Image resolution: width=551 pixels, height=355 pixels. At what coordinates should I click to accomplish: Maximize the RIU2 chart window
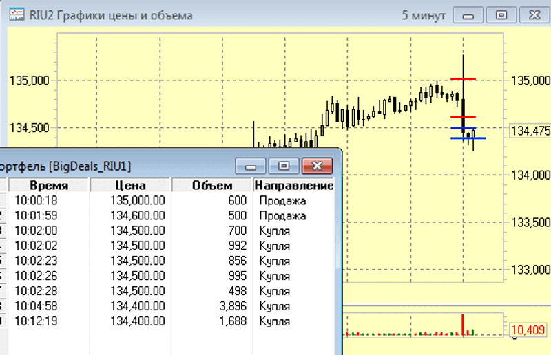pos(501,15)
